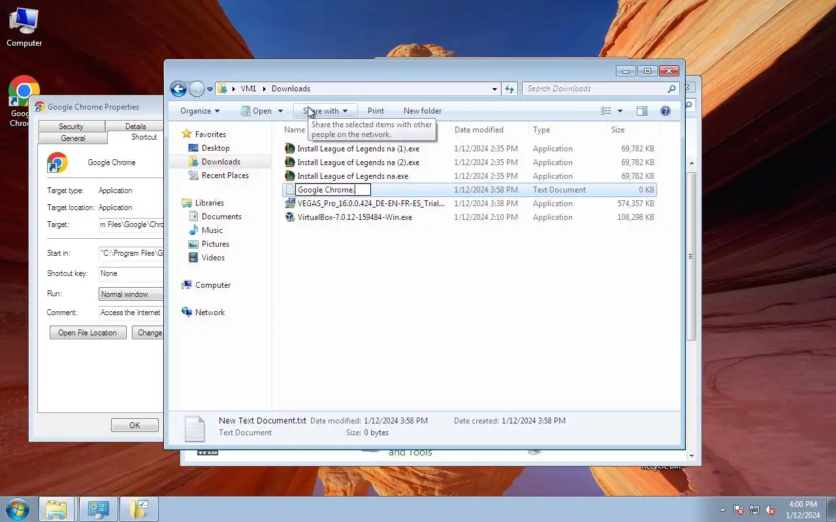Click the Comment field in Properties
836x522 pixels.
click(131, 313)
